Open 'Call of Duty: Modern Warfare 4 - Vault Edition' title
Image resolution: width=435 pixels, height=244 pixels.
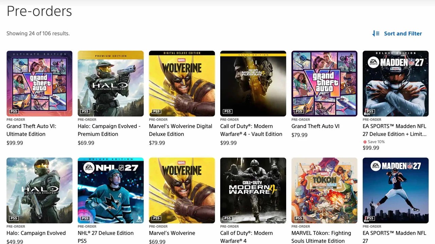(x=251, y=130)
